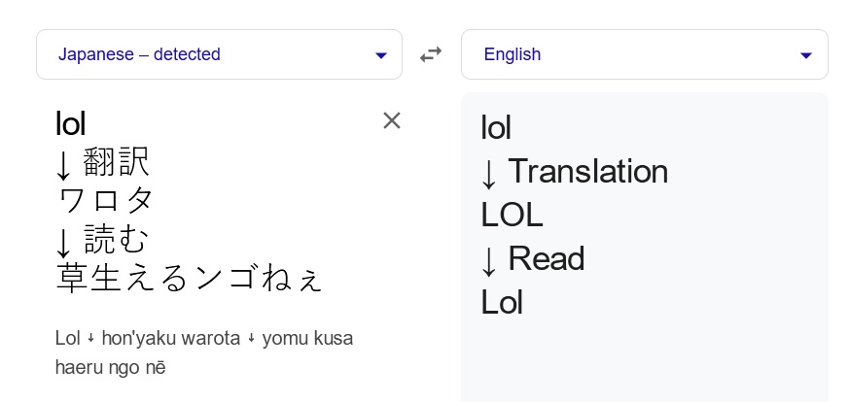The height and width of the screenshot is (402, 849).
Task: Click the uppercase 'LOL' translated line
Action: [512, 216]
